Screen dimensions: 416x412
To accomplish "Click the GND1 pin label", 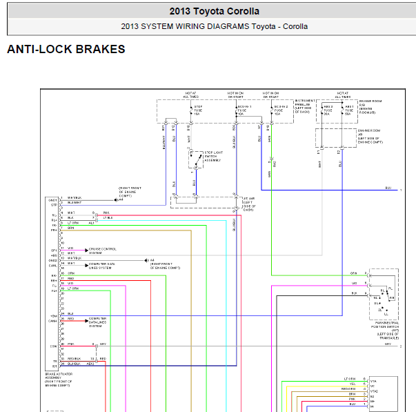I will [53, 200].
